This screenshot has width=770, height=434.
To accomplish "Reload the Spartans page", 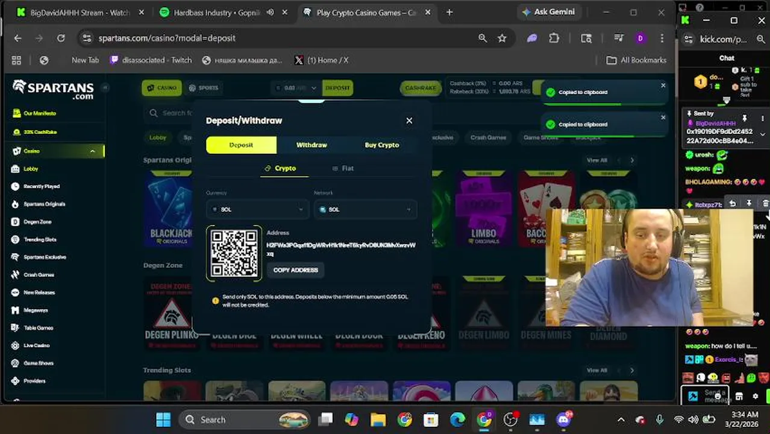I will coord(61,38).
